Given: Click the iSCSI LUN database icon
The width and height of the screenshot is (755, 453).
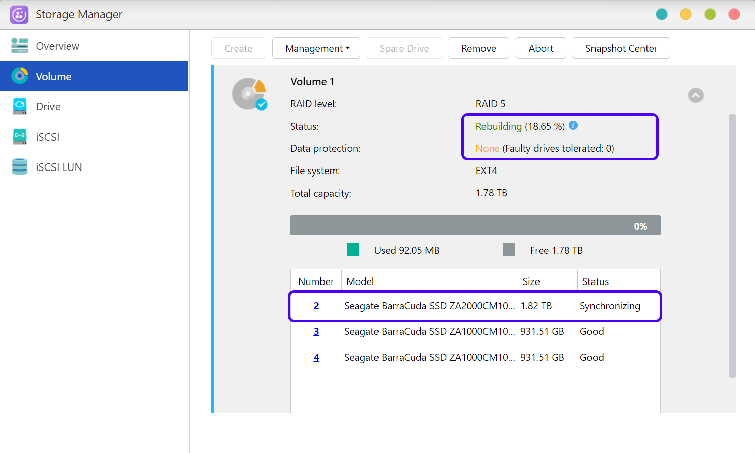Looking at the screenshot, I should coord(20,167).
